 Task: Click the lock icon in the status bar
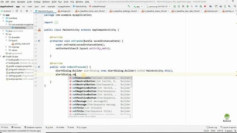click(235, 131)
